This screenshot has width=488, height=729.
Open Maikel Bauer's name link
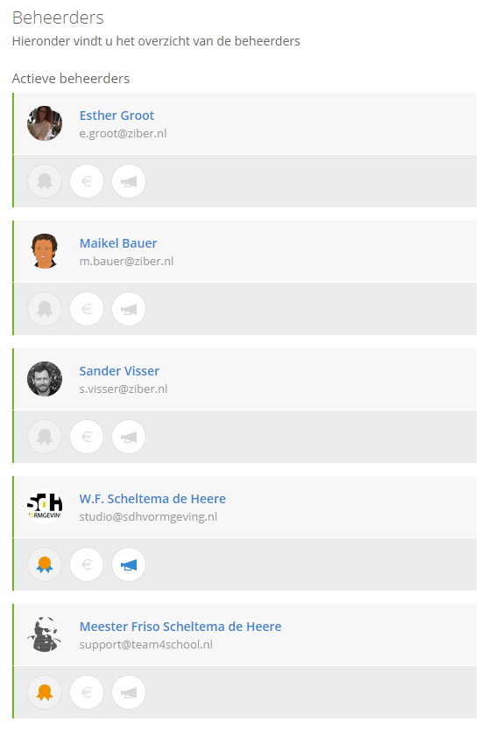118,243
